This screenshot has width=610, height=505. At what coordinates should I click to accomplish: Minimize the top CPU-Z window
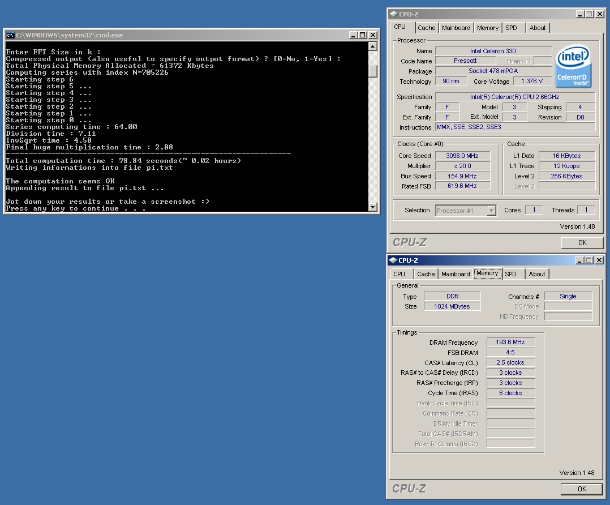pos(580,14)
